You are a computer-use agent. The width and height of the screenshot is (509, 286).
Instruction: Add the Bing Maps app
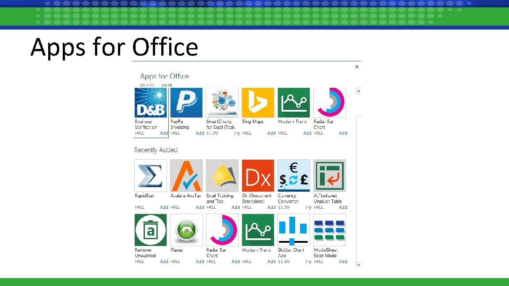[x=271, y=133]
